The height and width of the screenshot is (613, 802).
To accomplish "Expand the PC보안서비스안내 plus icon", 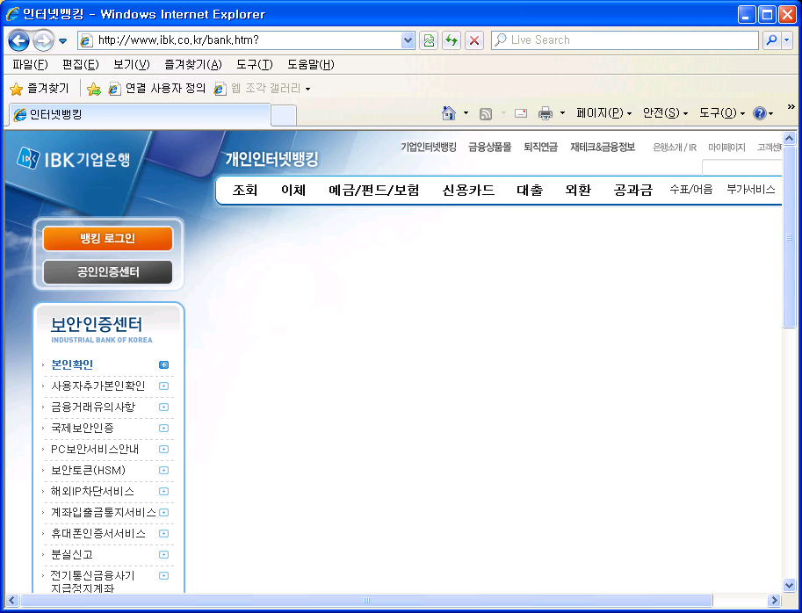I will [x=163, y=450].
